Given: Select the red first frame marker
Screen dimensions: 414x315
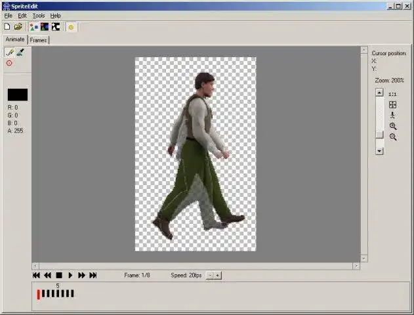Looking at the screenshot, I should tap(39, 294).
